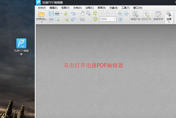Click the blue minus zoom-out icon
The image size is (176, 118).
126,13
